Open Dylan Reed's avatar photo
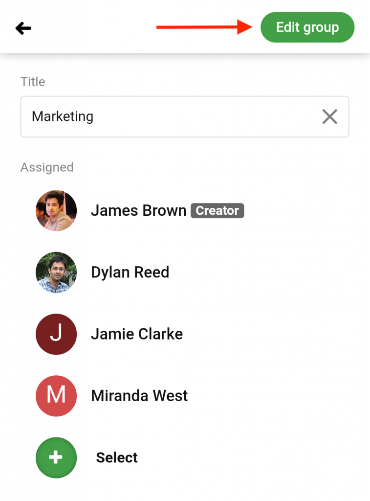 [x=56, y=272]
